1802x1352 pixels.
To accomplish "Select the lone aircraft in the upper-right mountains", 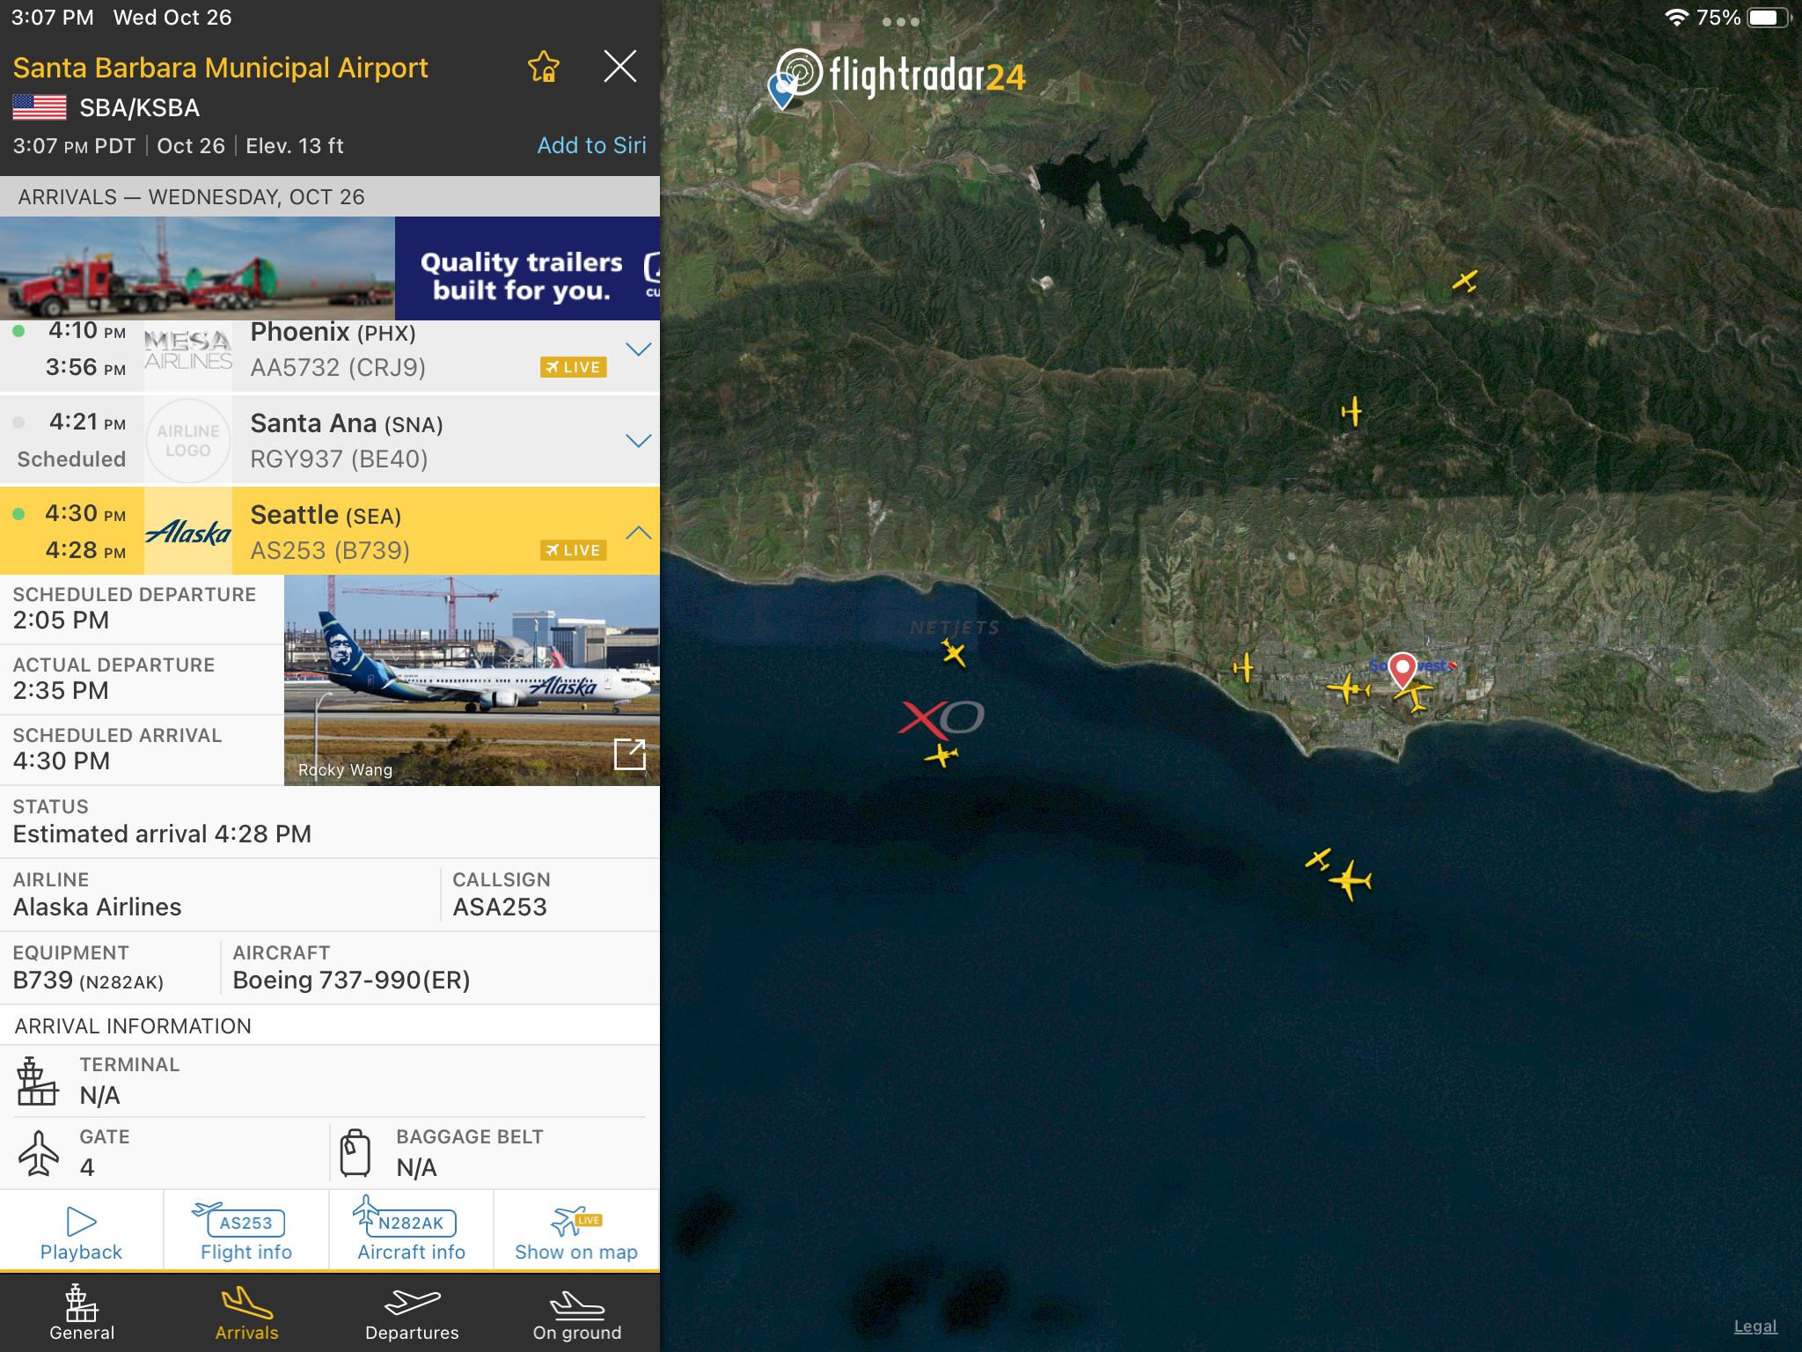I will [1464, 282].
